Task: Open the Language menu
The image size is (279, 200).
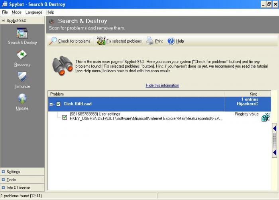Action: [34, 12]
